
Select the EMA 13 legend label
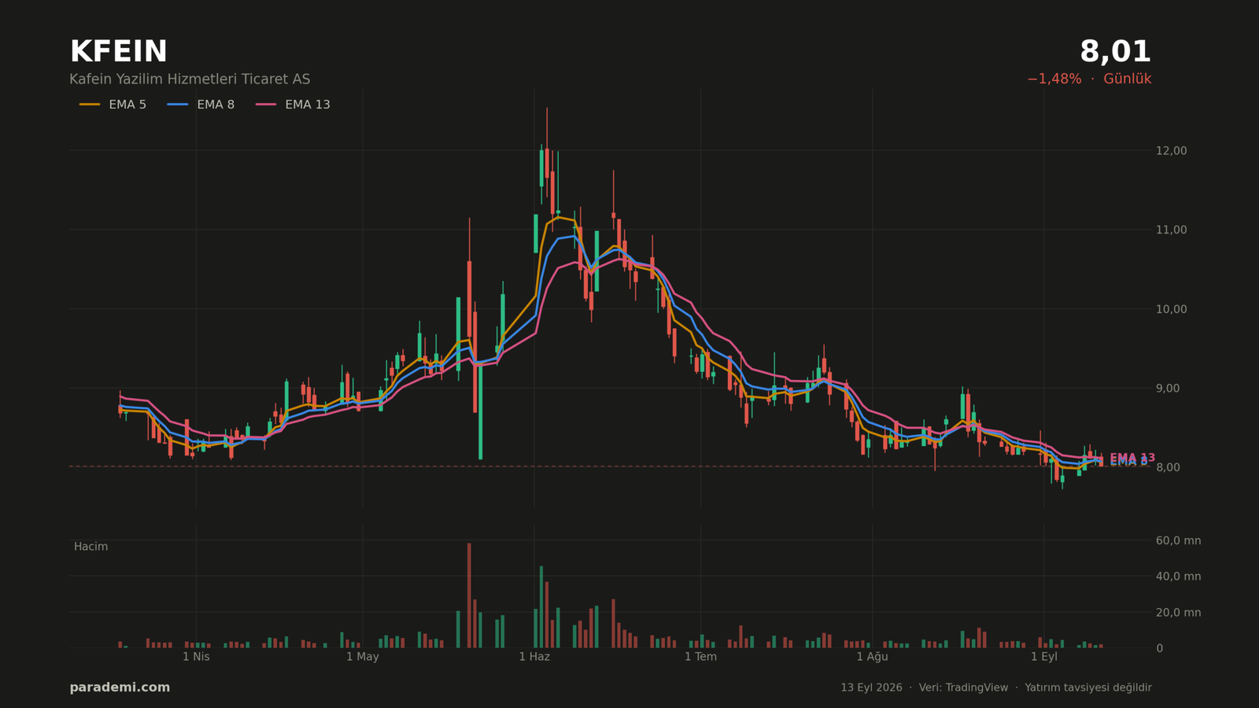coord(308,105)
